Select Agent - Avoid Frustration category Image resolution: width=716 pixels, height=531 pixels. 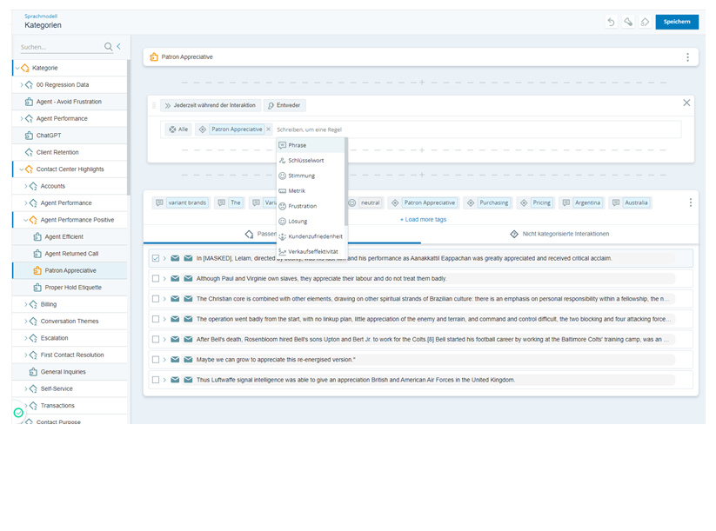tap(70, 102)
